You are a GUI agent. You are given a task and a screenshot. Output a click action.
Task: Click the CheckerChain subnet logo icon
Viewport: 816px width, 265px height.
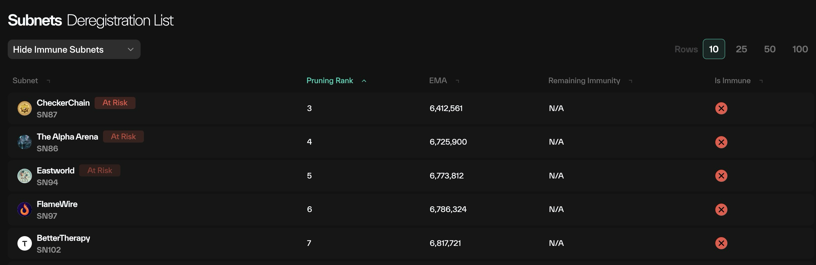pyautogui.click(x=24, y=108)
